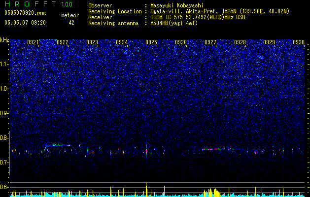Image resolution: width=310 pixels, height=197 pixels.
Task: Select the observer name Masayuki Kobayashi
Action: coord(177,5)
